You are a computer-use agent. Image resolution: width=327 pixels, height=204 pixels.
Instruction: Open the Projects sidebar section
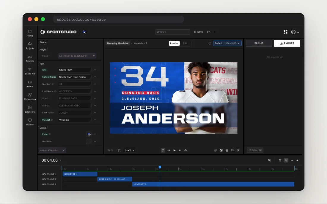click(x=30, y=46)
